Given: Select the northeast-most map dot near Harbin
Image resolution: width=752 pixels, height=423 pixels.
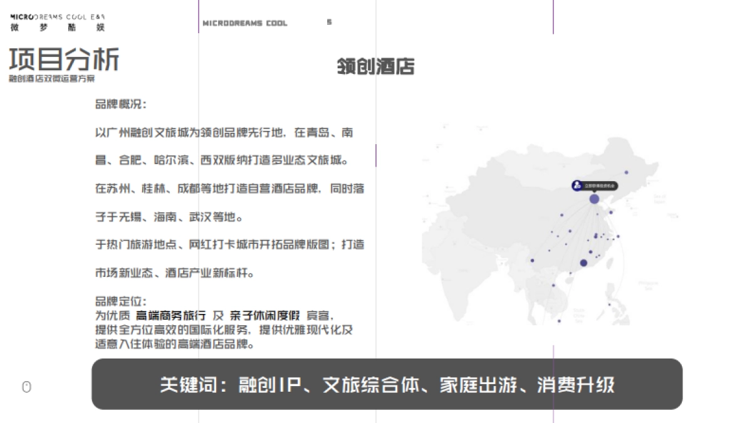Looking at the screenshot, I should (x=626, y=172).
